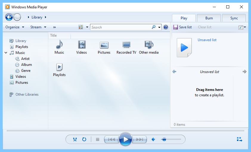Viewport: 251px width, 152px height.
Task: Click Save list button
Action: point(182,27)
